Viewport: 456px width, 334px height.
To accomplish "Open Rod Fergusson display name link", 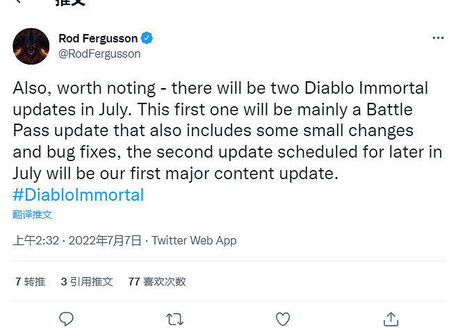I will coord(99,38).
